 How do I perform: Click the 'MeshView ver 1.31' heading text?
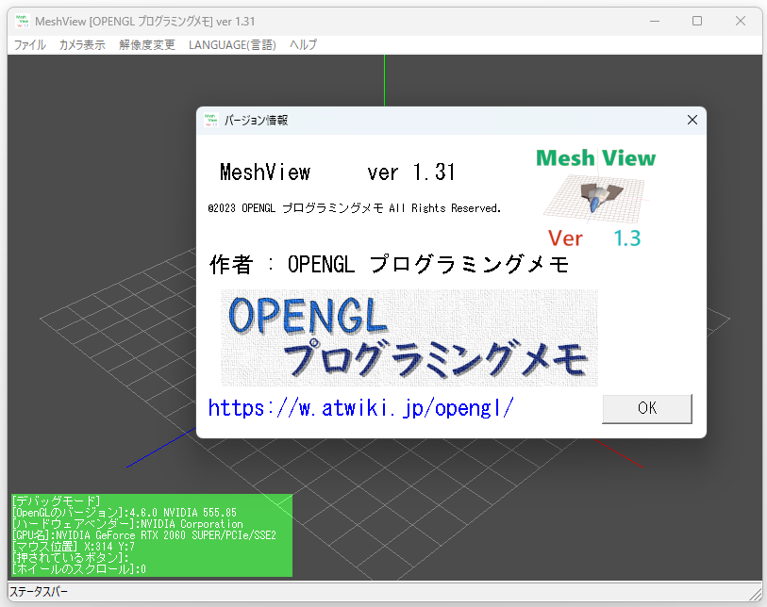338,172
